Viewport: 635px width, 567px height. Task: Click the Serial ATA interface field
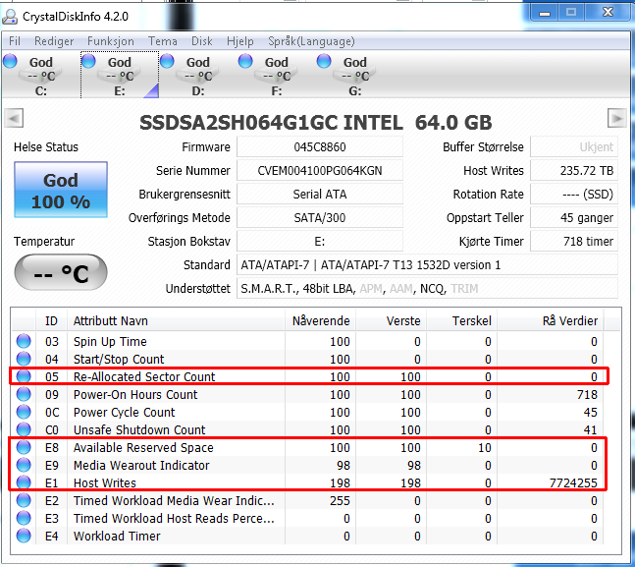coord(320,194)
